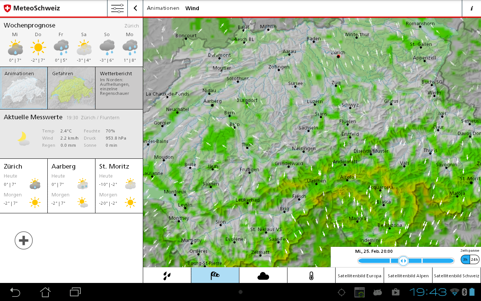Viewport: 481px width, 301px height.
Task: Select Wednesday (Mi) forecast icon
Action: click(15, 48)
